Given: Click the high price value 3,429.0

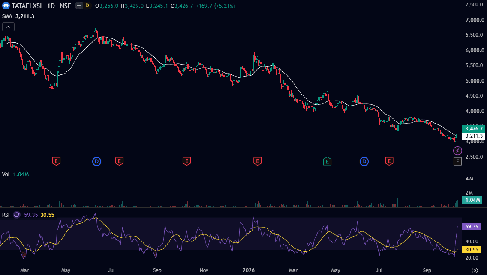Looking at the screenshot, I should 134,6.
